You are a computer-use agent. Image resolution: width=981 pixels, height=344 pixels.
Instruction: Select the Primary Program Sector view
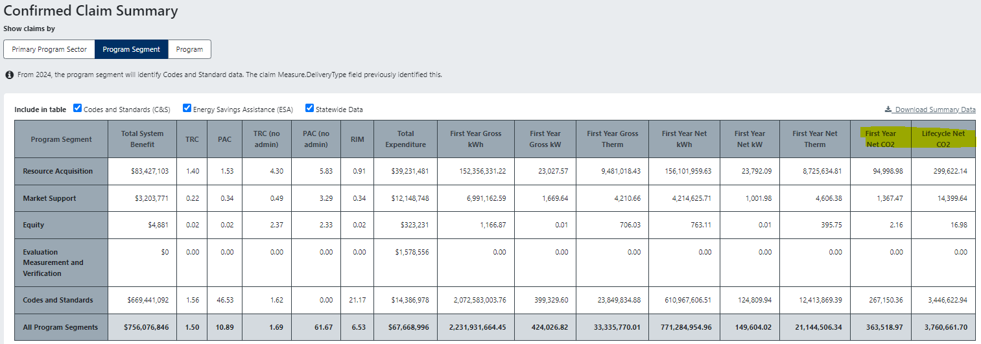point(49,49)
